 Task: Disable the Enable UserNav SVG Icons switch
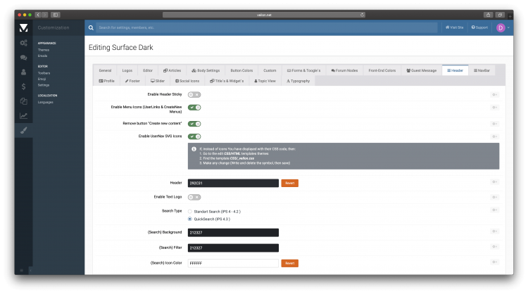pyautogui.click(x=194, y=136)
